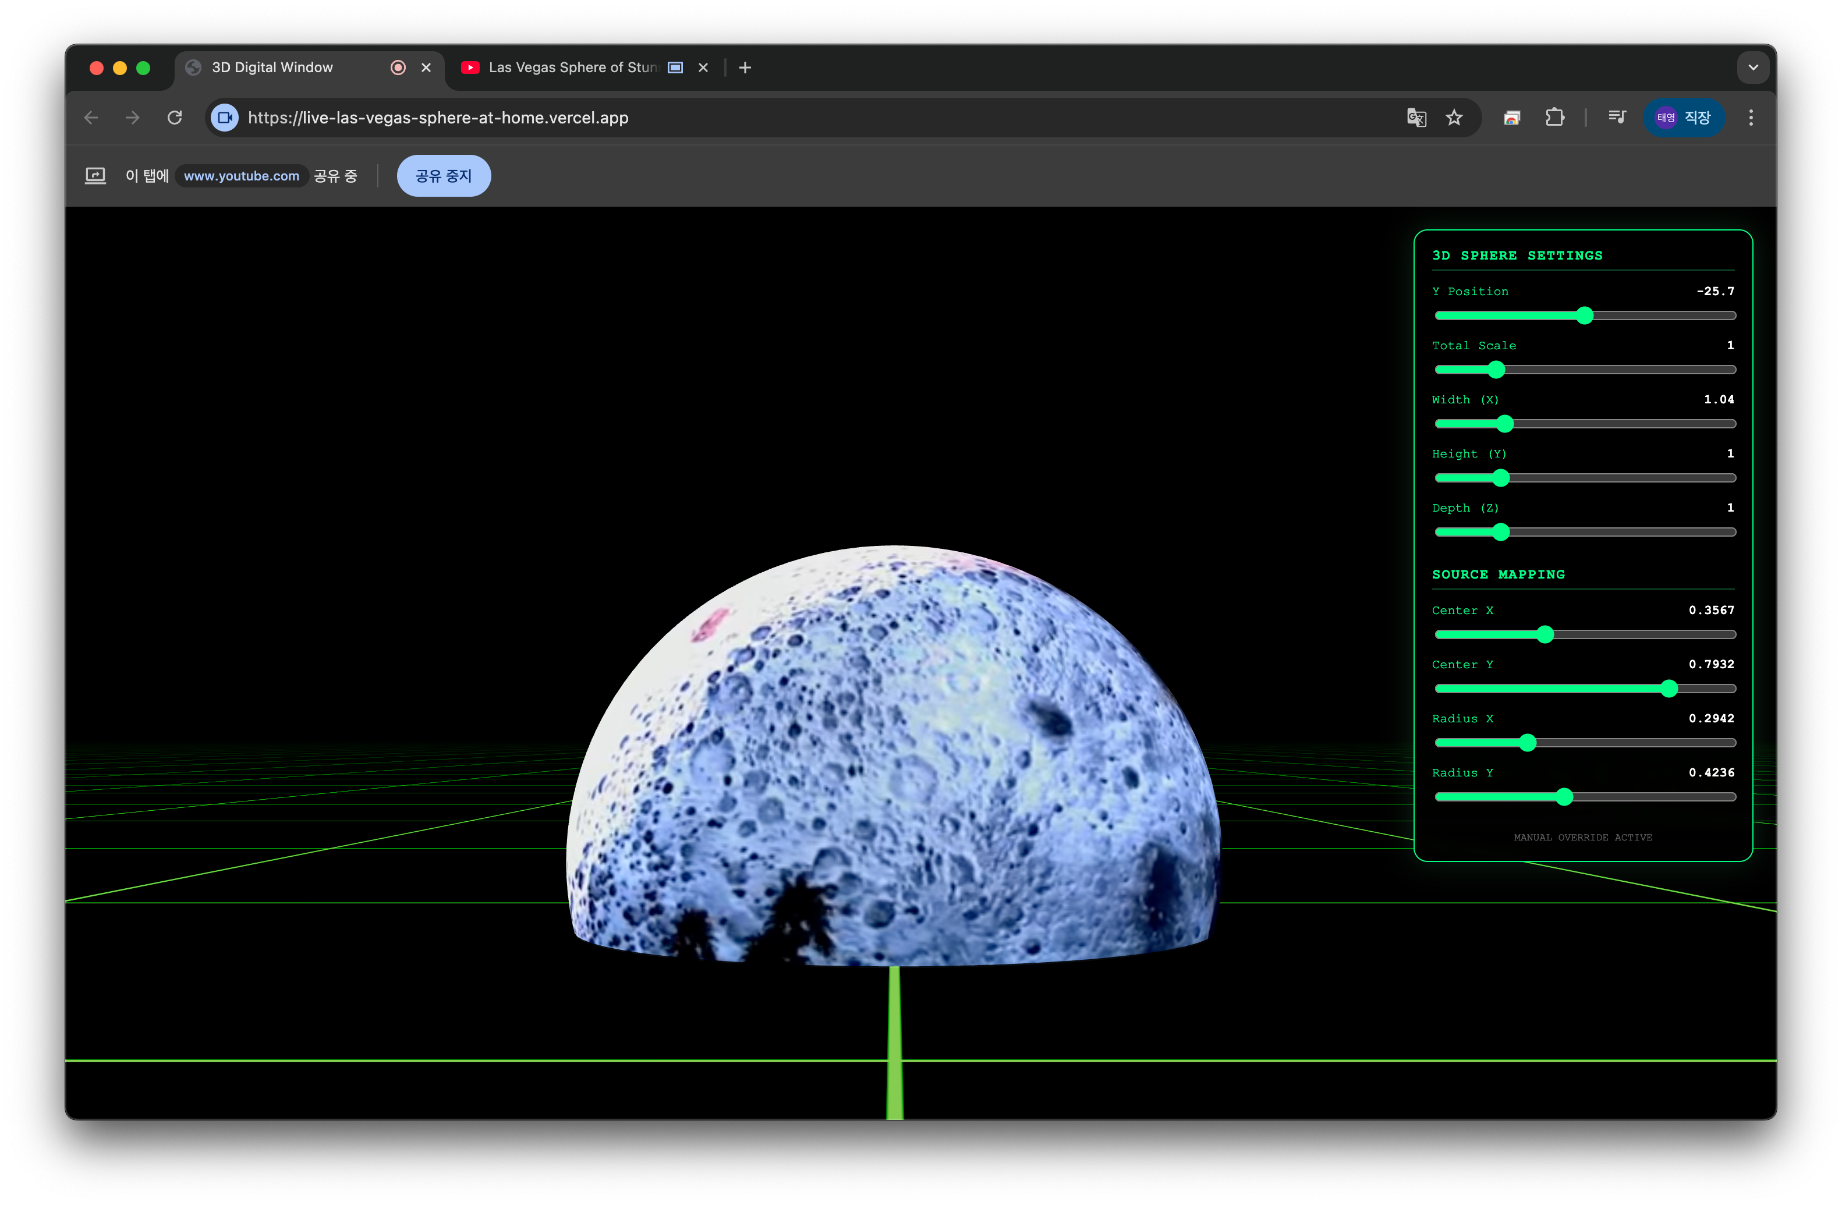Switch to Las Vegas Sphere YouTube tab
The image size is (1842, 1206).
[573, 68]
